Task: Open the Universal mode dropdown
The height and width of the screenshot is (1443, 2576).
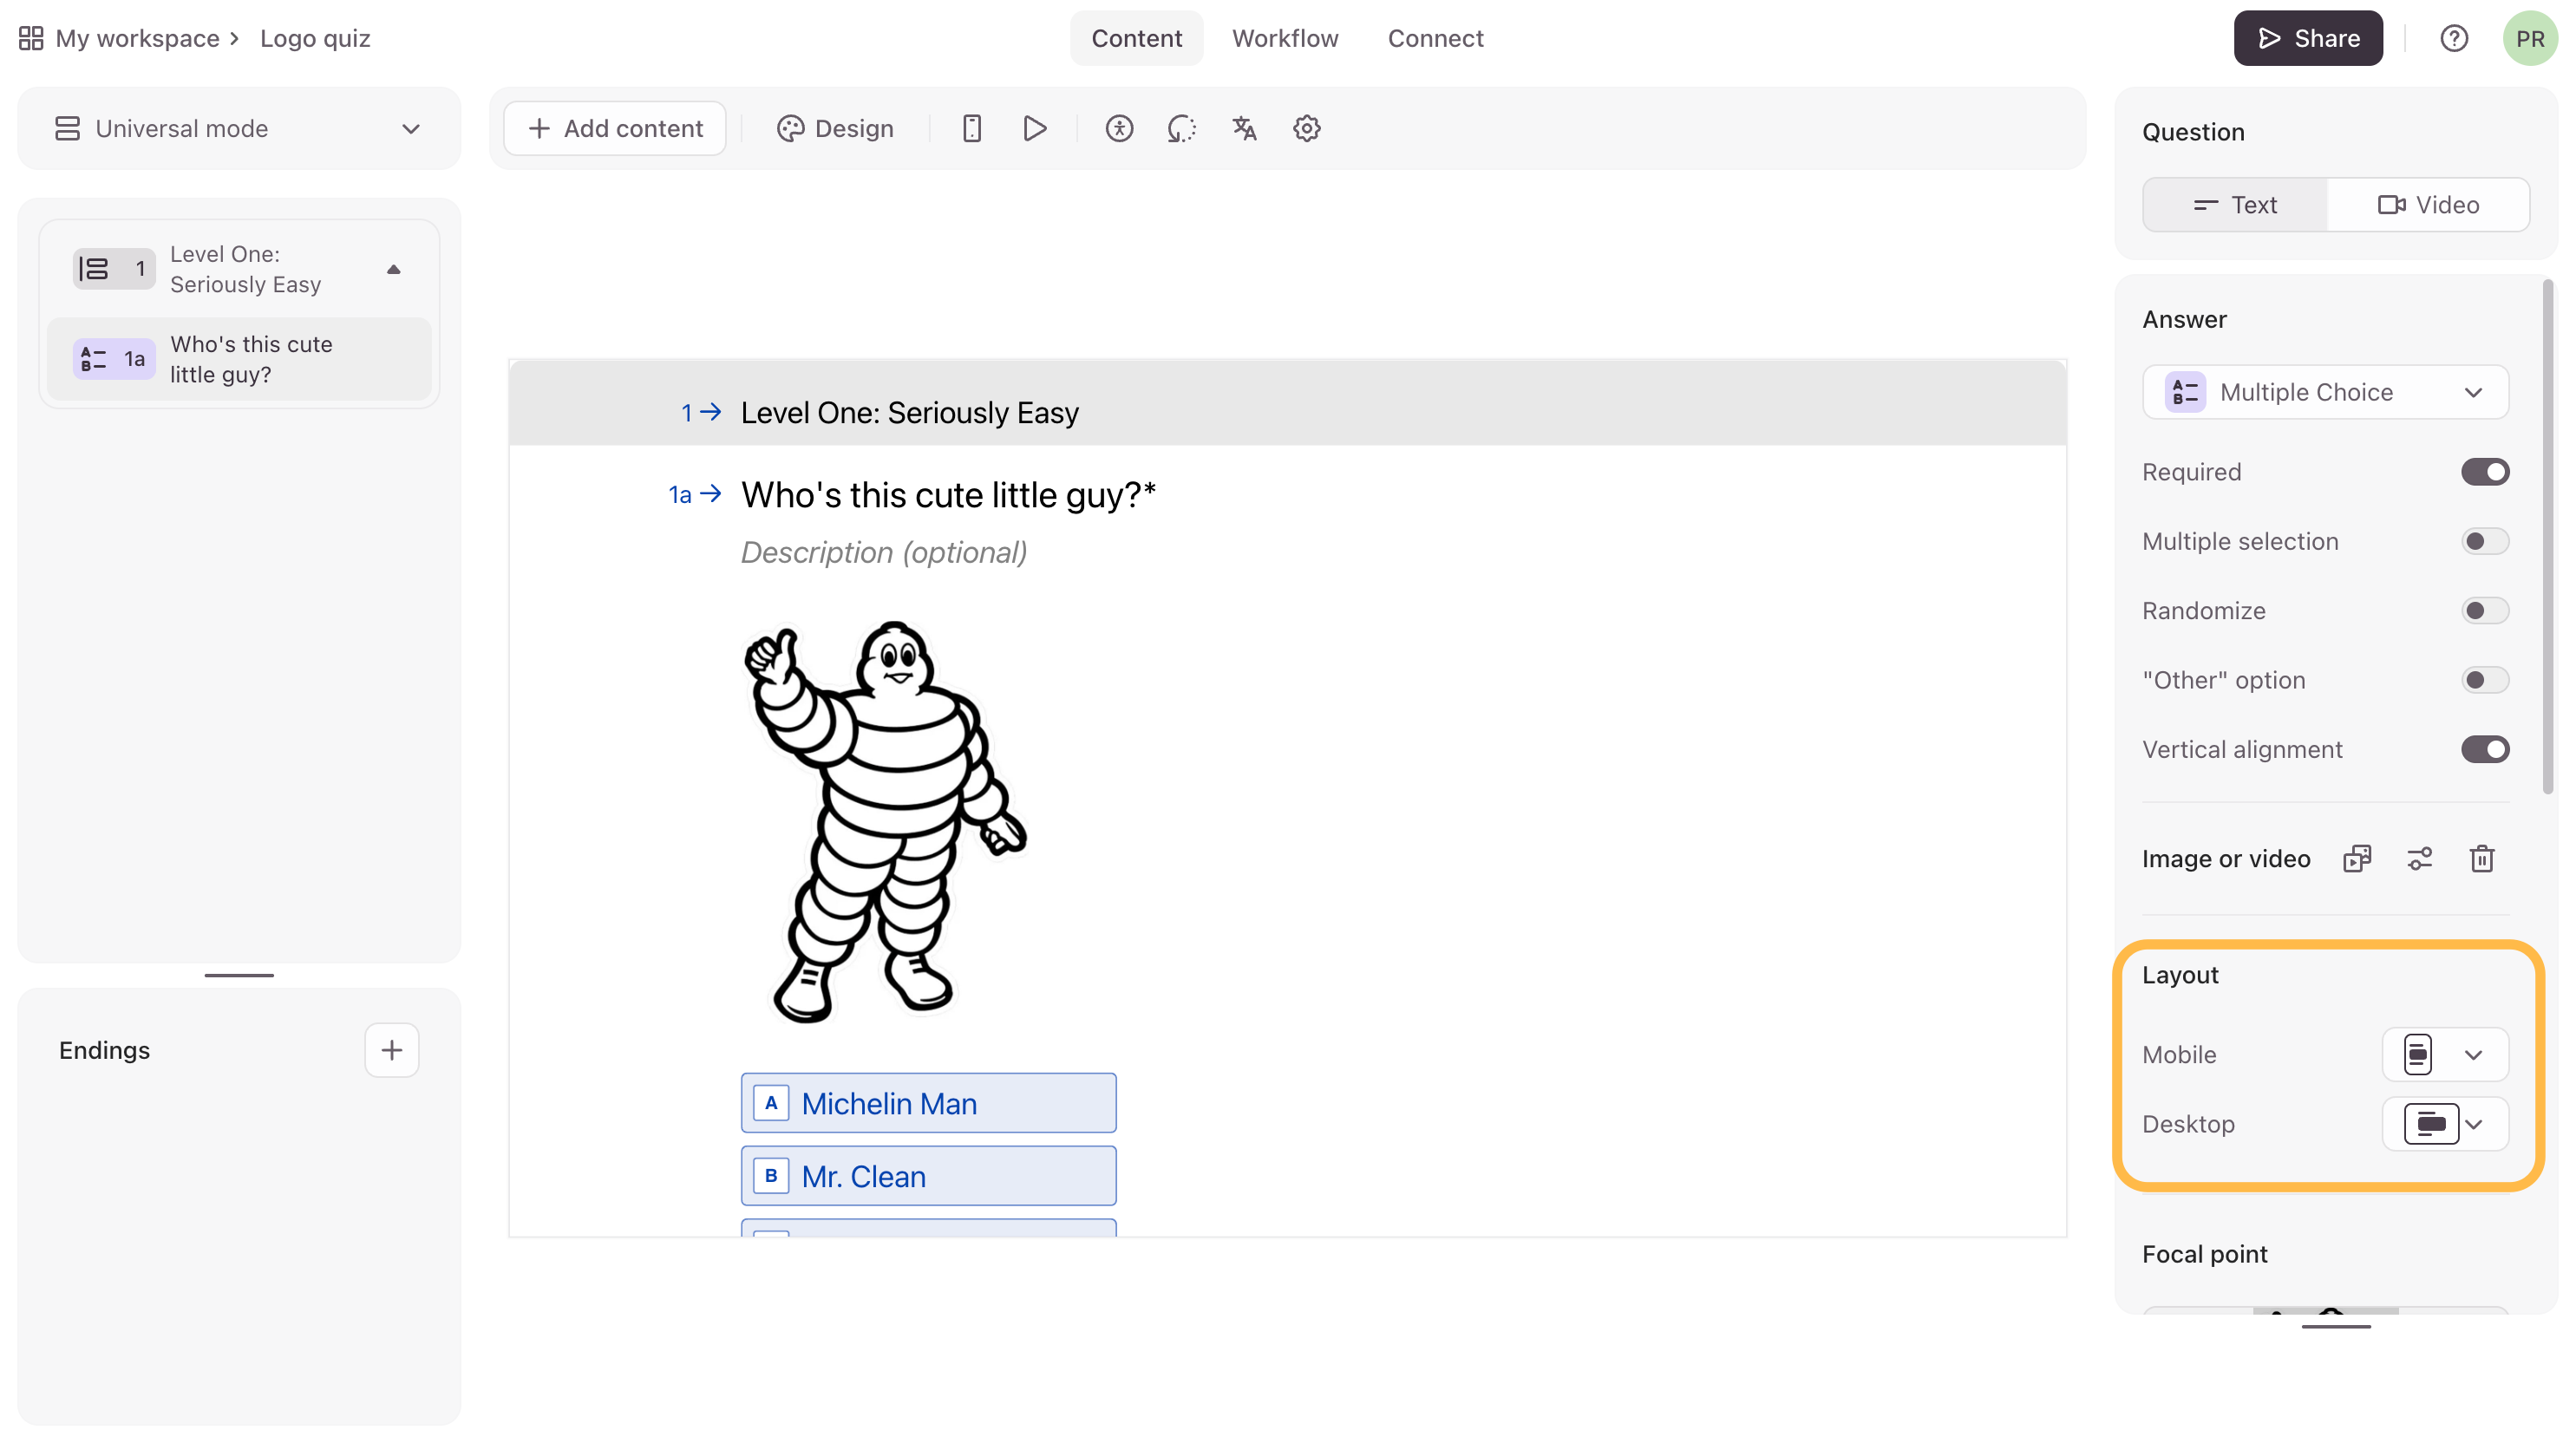Action: [x=239, y=128]
